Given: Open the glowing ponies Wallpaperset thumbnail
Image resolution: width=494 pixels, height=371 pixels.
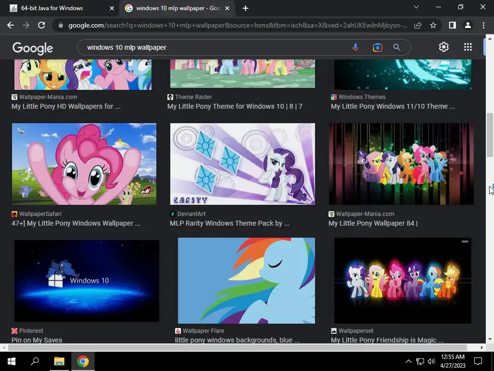Looking at the screenshot, I should click(x=403, y=281).
